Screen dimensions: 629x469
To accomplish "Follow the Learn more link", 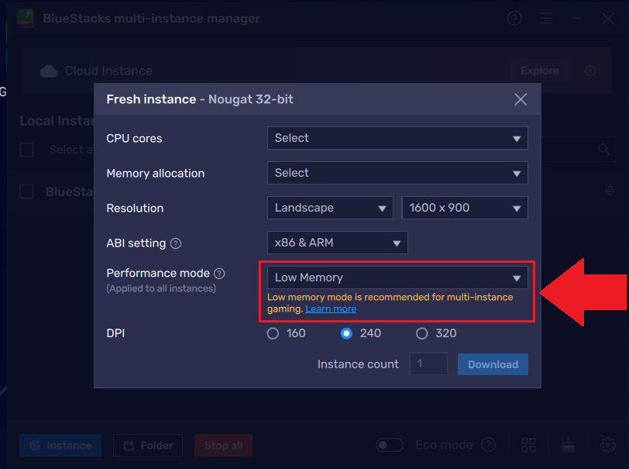I will pyautogui.click(x=331, y=309).
